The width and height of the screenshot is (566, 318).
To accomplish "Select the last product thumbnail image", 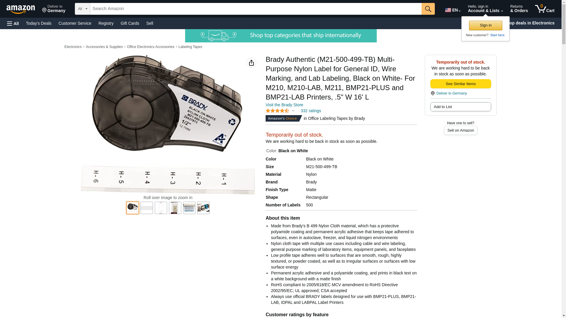I will (x=203, y=208).
